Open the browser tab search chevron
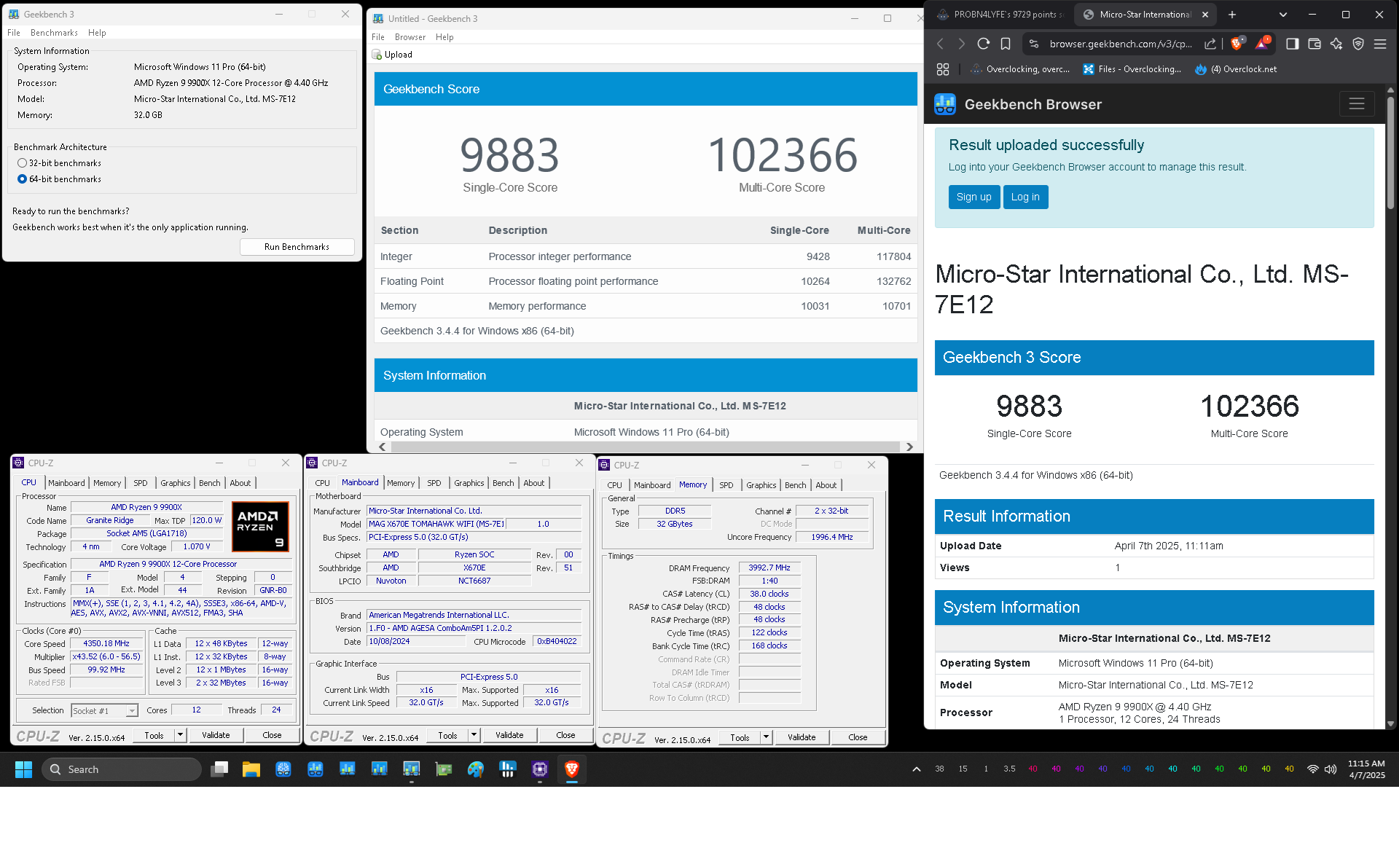This screenshot has height=848, width=1399. pos(1283,15)
